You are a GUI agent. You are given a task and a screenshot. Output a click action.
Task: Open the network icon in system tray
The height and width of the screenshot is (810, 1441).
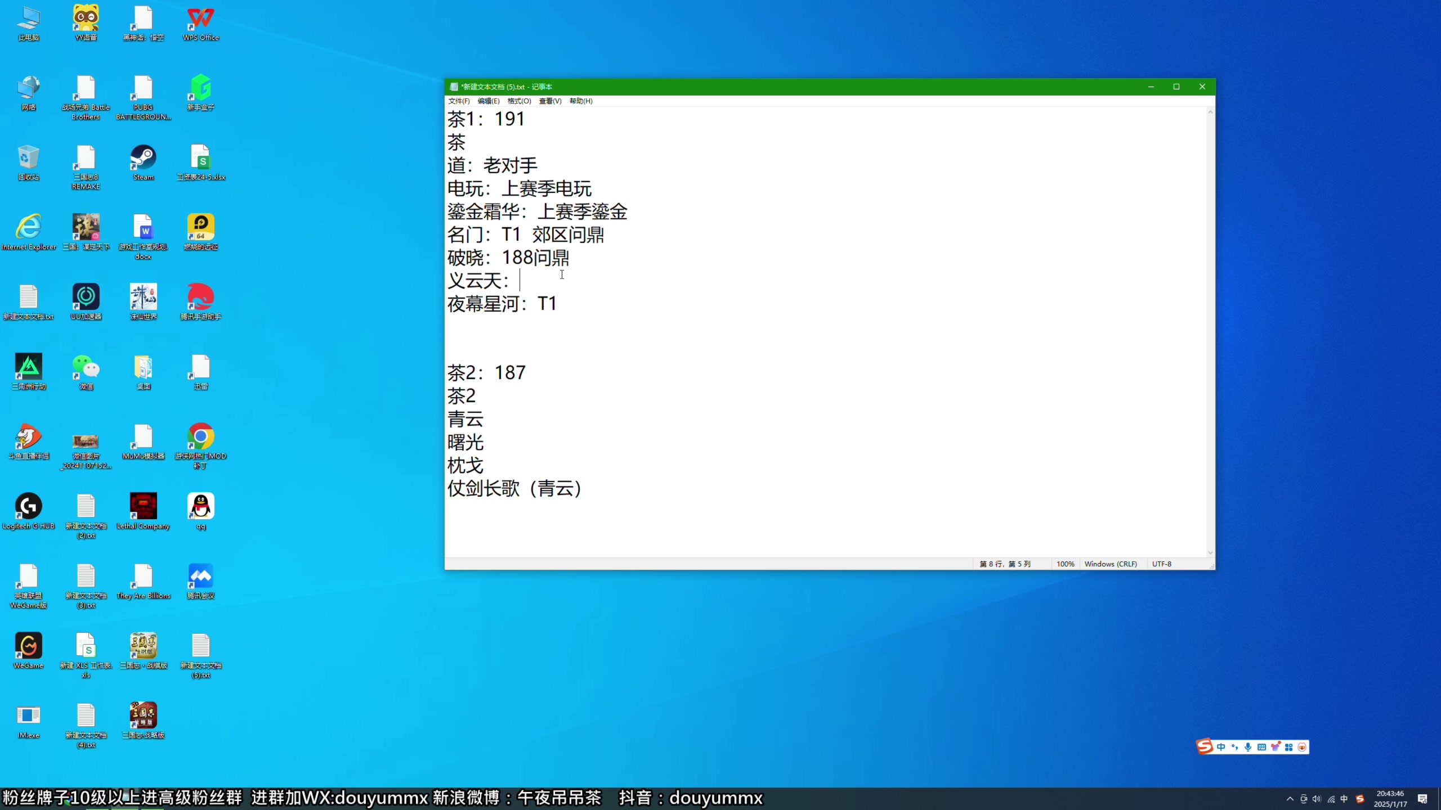pyautogui.click(x=1331, y=799)
